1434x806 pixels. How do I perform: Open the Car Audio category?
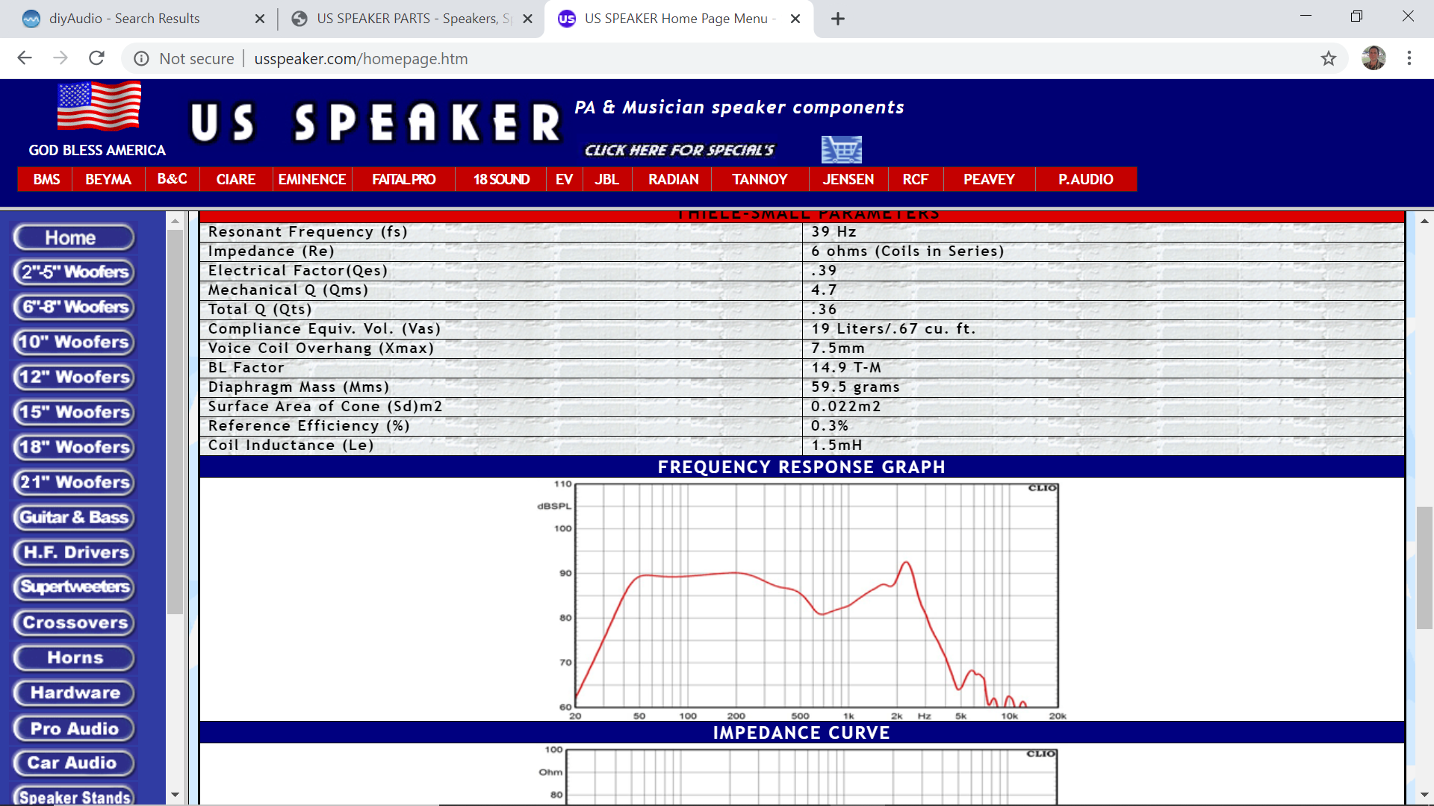point(73,763)
